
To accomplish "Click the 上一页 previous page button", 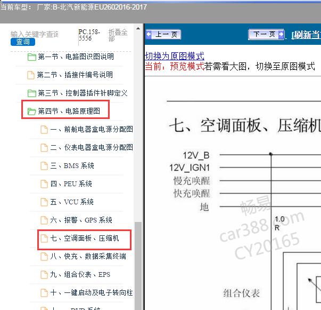I will click(x=163, y=34).
